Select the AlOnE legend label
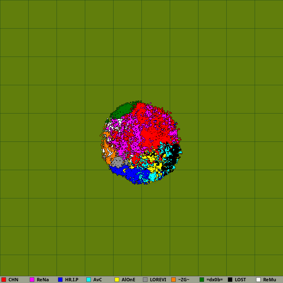 click(128, 280)
